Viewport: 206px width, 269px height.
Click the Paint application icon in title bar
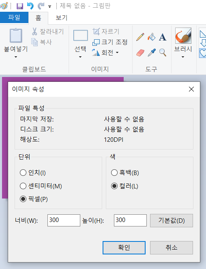pos(4,6)
